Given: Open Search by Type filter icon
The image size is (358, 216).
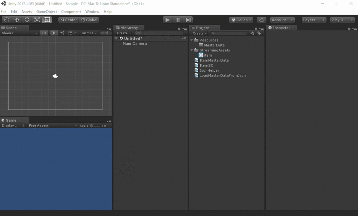Looking at the screenshot, I should coord(252,33).
